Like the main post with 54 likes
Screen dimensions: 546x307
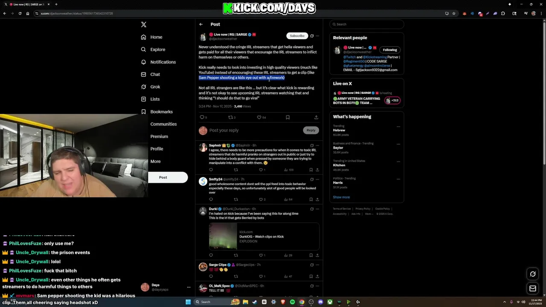tap(259, 117)
